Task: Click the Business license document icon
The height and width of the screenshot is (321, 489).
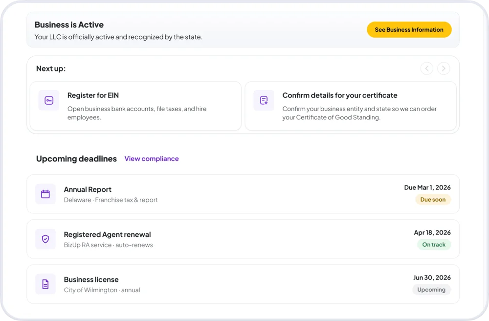Action: click(x=45, y=284)
